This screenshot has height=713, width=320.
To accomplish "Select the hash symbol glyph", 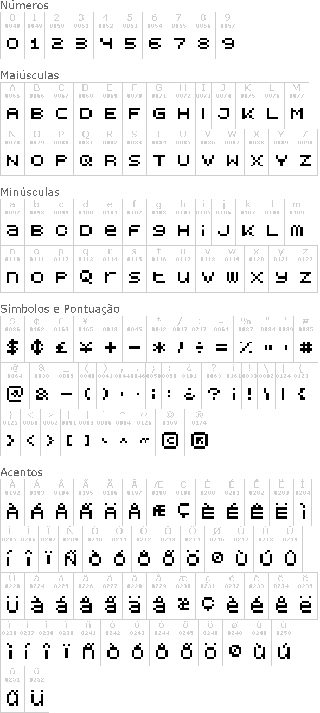I will tap(305, 348).
